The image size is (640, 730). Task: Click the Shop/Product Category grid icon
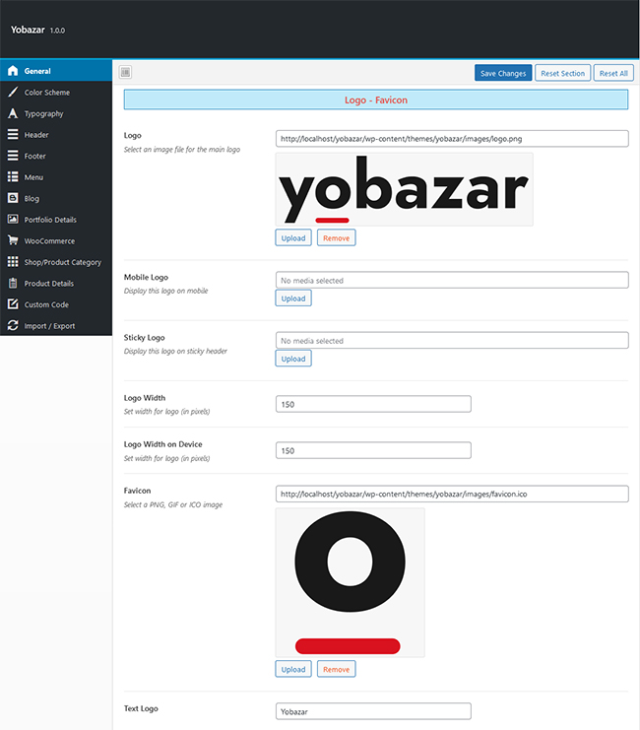click(13, 262)
